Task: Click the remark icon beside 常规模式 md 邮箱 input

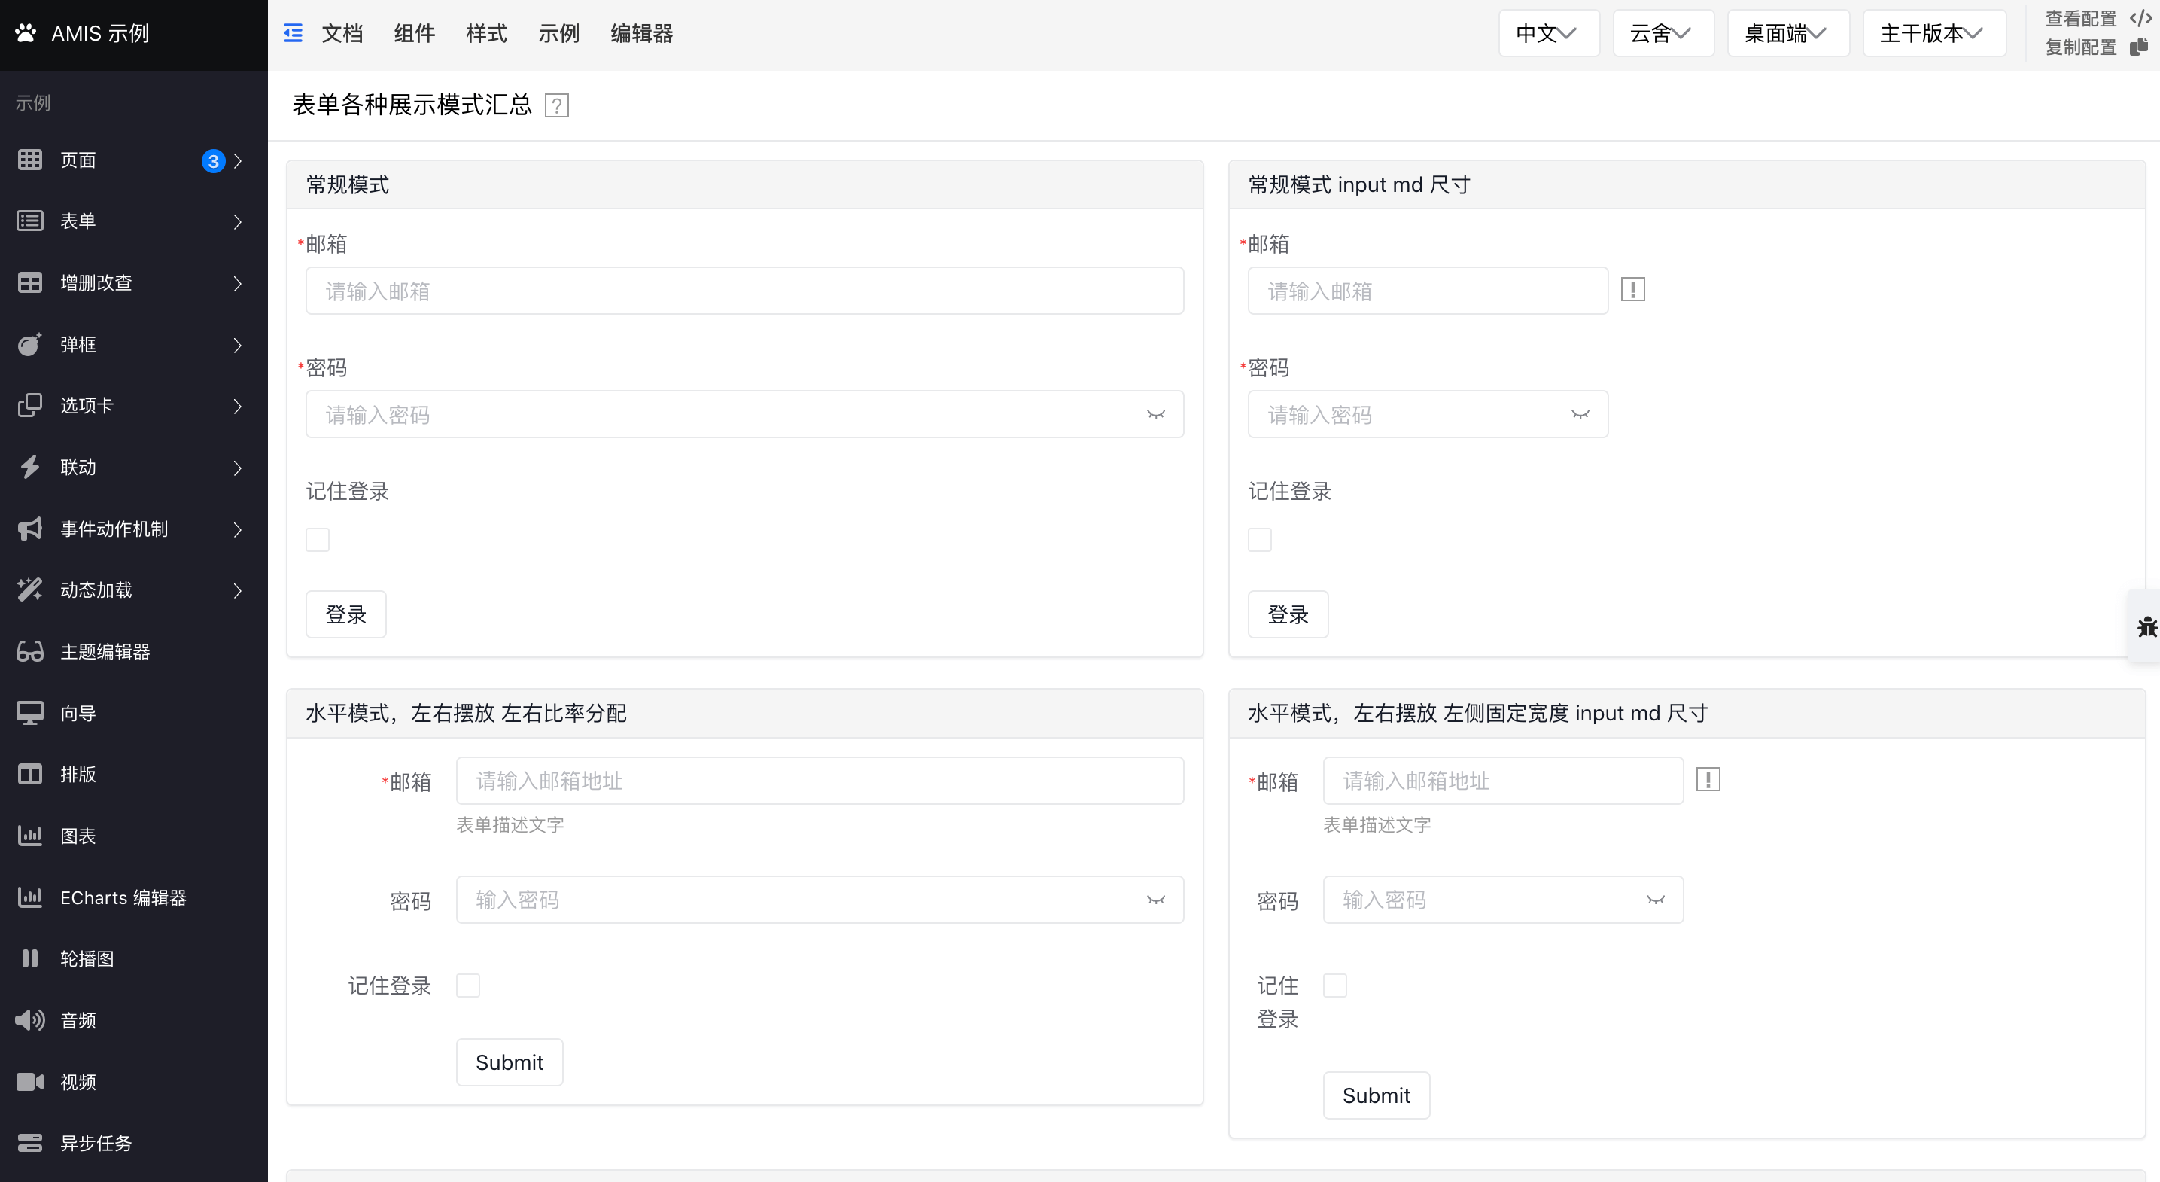Action: click(x=1632, y=291)
